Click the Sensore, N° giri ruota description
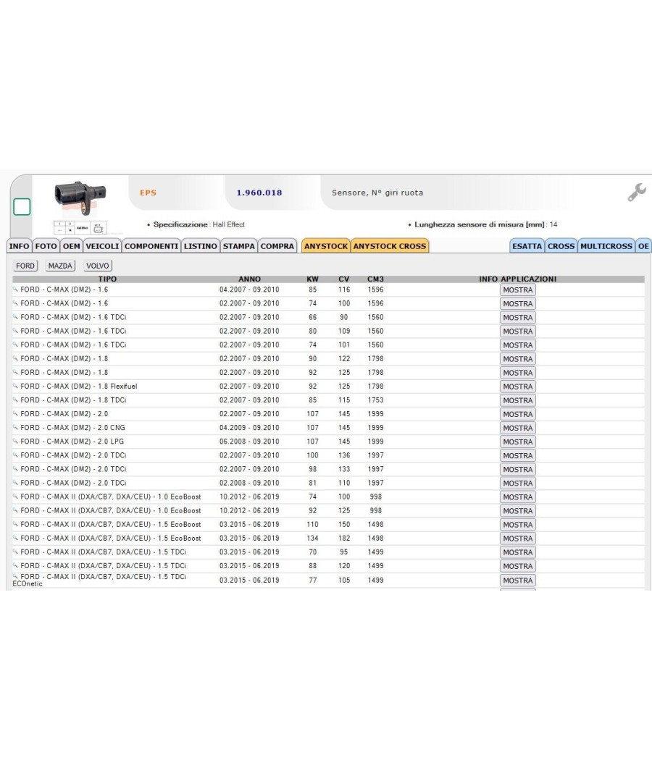This screenshot has height=760, width=652. point(377,193)
